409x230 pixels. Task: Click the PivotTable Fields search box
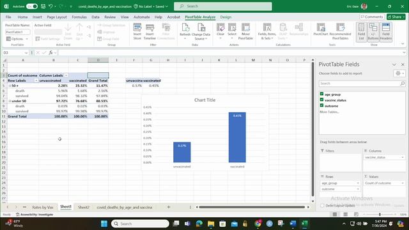coord(362,84)
